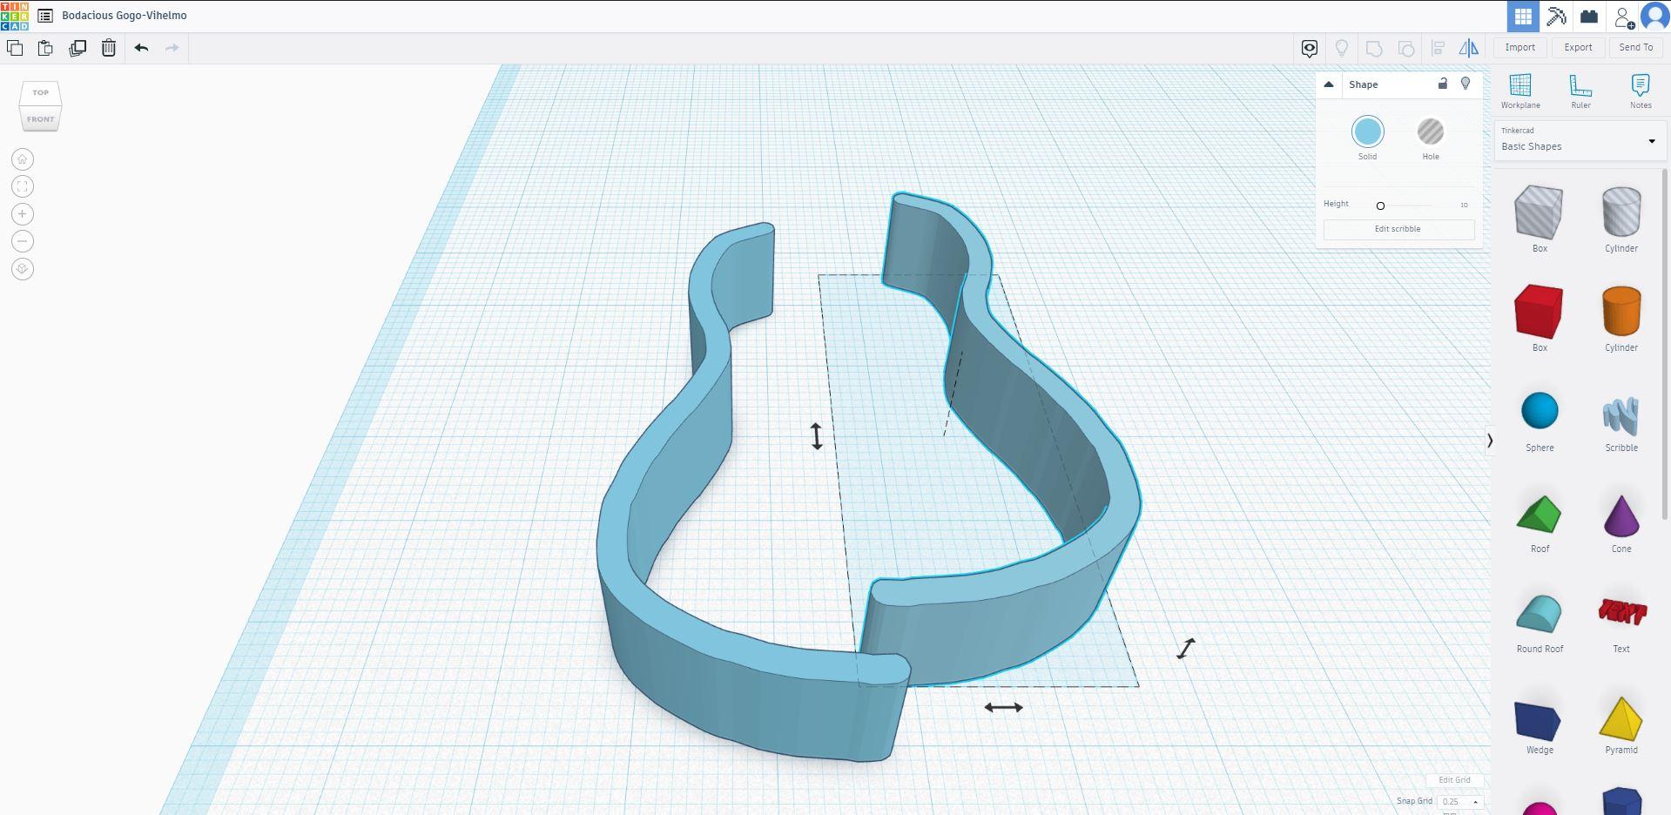Click the Export button
1671x815 pixels.
(x=1578, y=48)
